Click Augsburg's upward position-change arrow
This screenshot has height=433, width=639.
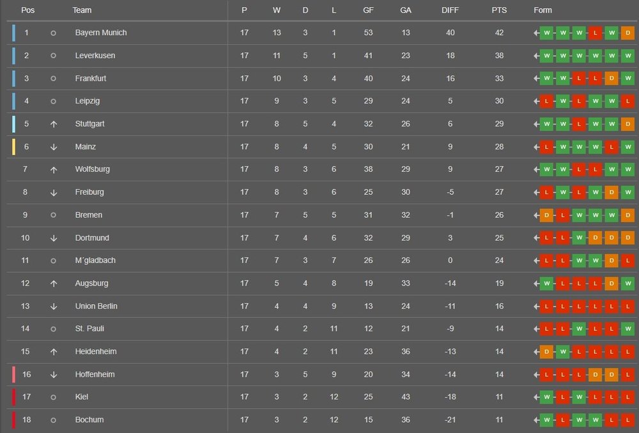click(54, 284)
